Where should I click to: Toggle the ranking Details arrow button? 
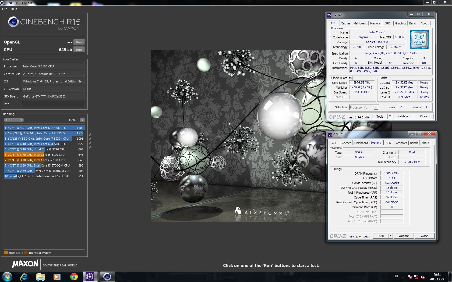click(x=83, y=120)
